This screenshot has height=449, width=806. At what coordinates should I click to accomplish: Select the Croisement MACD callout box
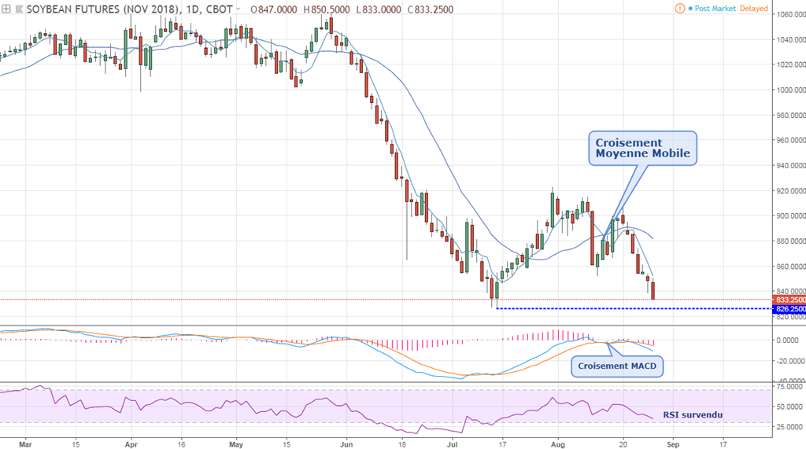[x=616, y=366]
